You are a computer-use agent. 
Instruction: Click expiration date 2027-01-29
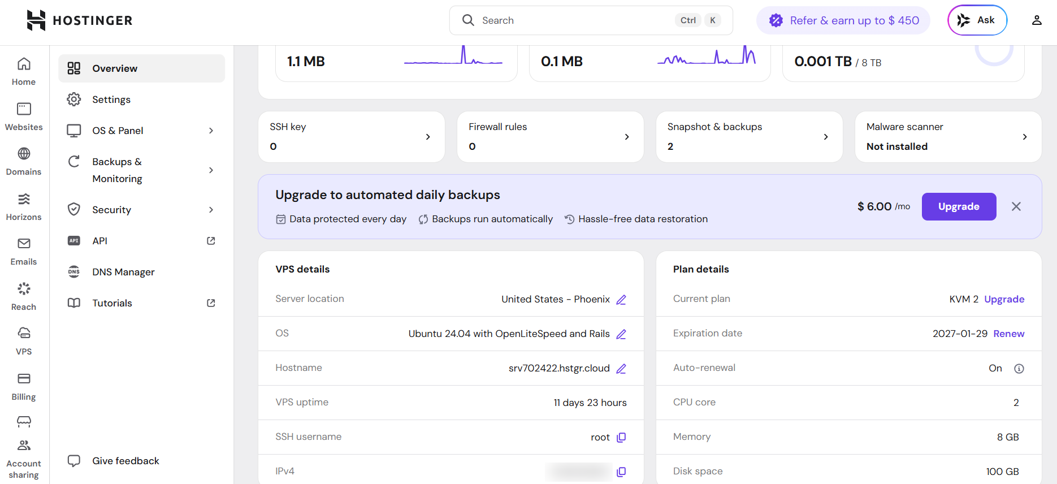(x=960, y=334)
